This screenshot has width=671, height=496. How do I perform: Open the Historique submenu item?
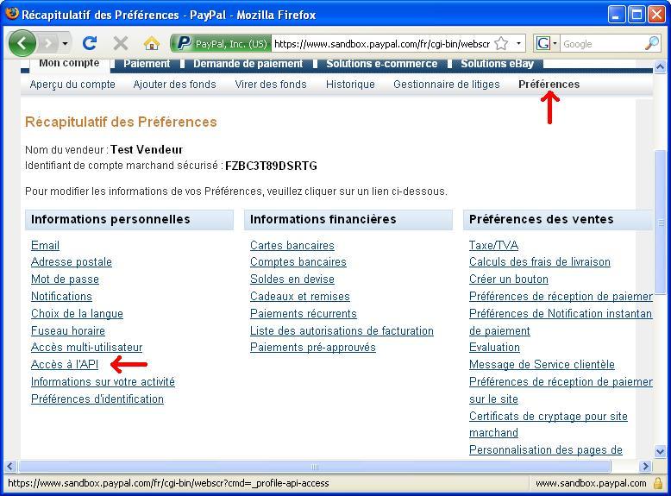pyautogui.click(x=350, y=85)
